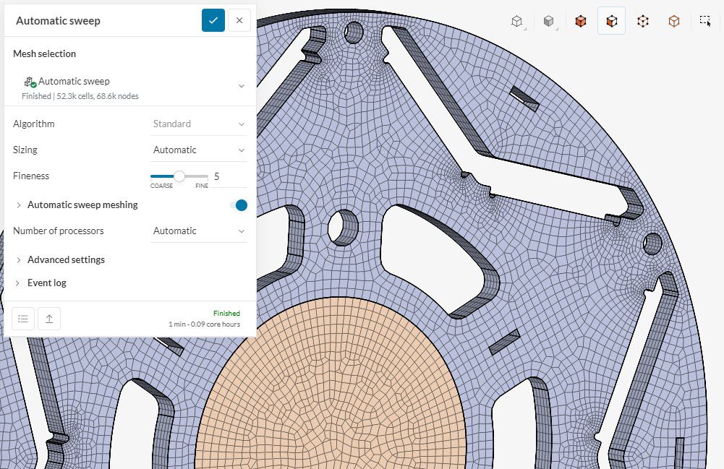This screenshot has width=724, height=469.
Task: Open the view orientation cube menu
Action: 517,22
